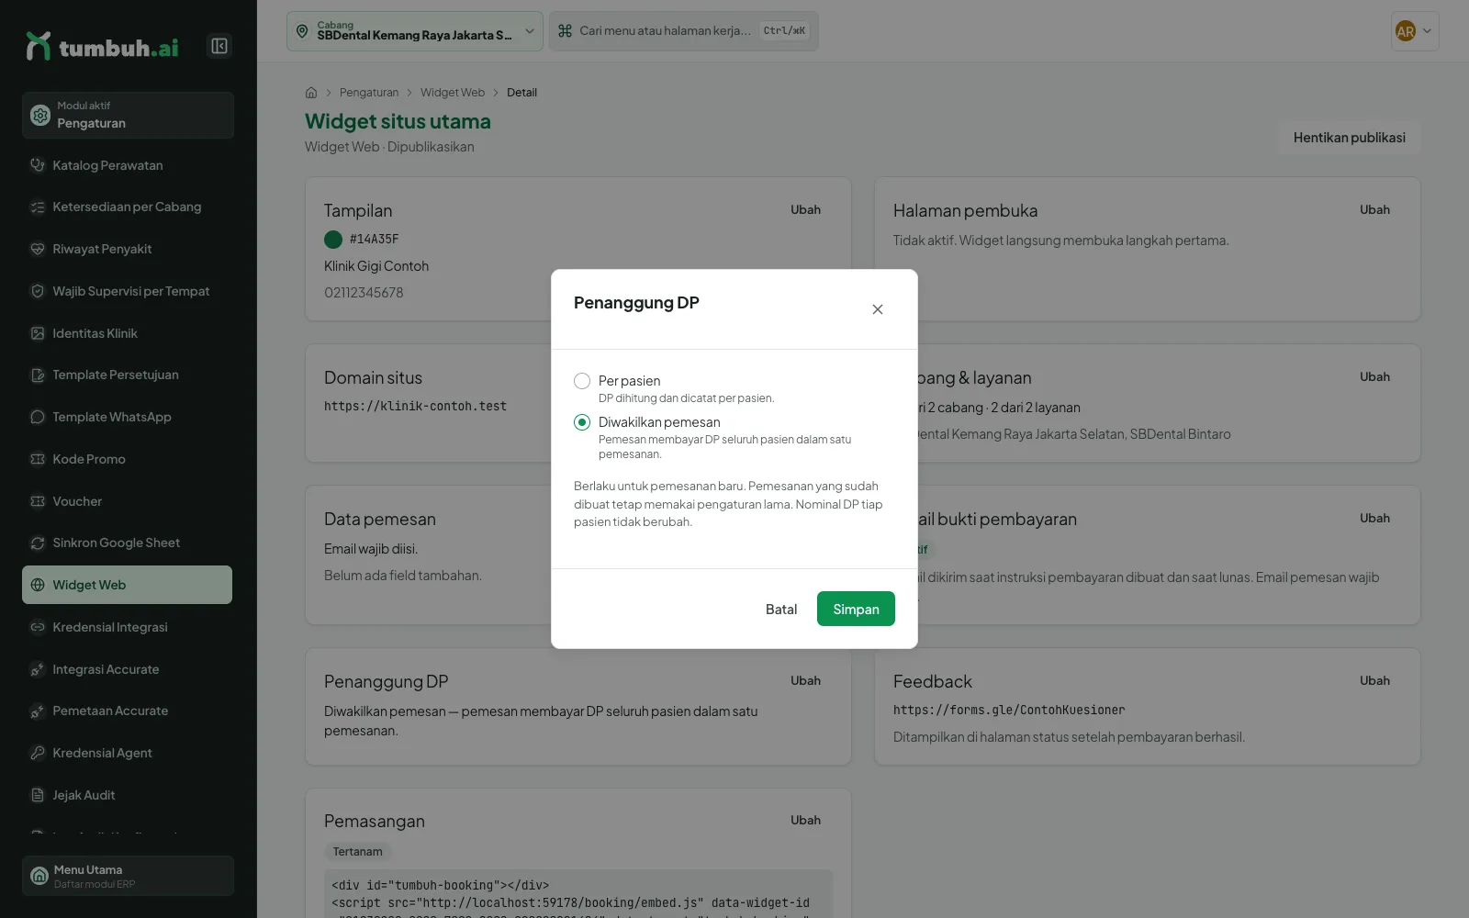Click the Kredensial Integrasi link icon
This screenshot has height=918, width=1469.
(x=38, y=627)
